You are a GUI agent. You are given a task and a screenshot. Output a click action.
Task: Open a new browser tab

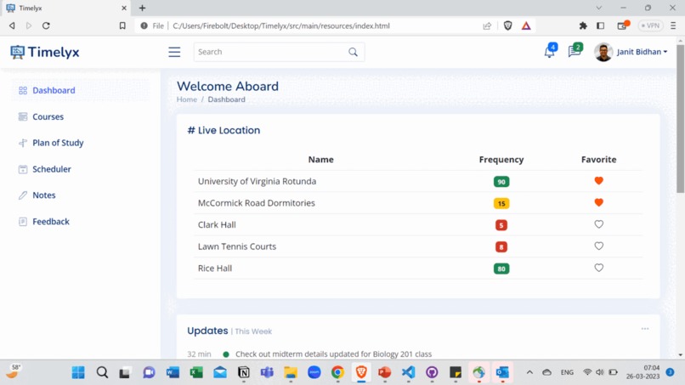143,8
